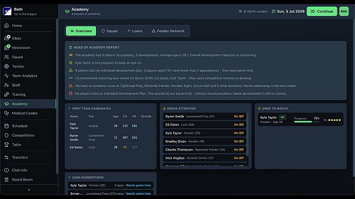
Task: Click the Schedule calendar icon in sidebar
Action: (x=7, y=126)
